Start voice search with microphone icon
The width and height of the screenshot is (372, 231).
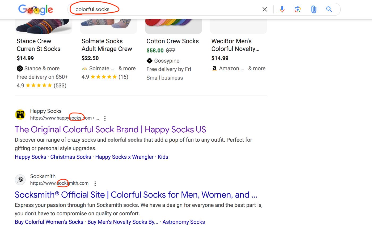click(282, 10)
